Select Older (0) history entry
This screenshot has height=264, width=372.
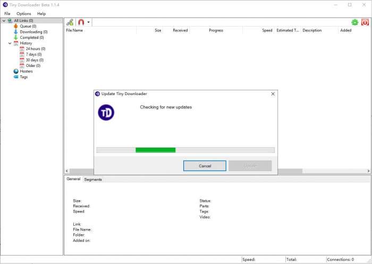point(33,66)
